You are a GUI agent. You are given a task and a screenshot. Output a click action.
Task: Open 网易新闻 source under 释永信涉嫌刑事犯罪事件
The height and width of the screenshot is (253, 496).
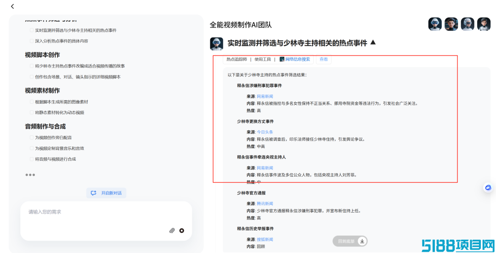[x=265, y=96]
